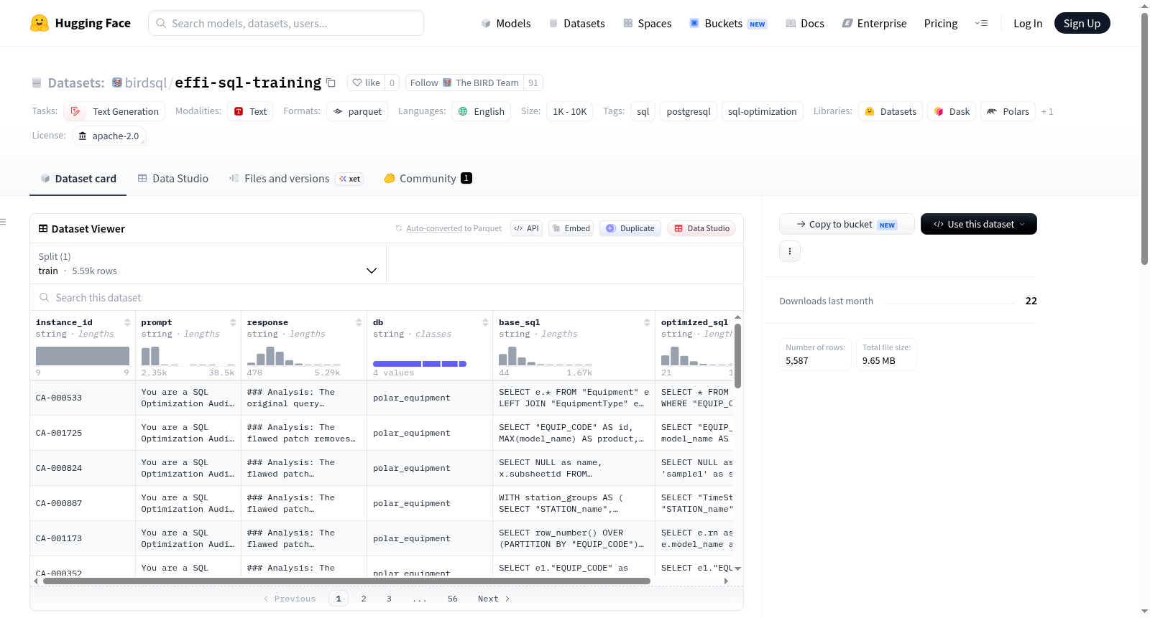Sort by response column arrows
Viewport: 1150px width, 618px height.
click(359, 322)
